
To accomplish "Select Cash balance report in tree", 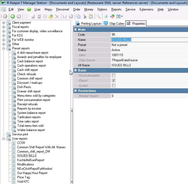I will [30, 61].
